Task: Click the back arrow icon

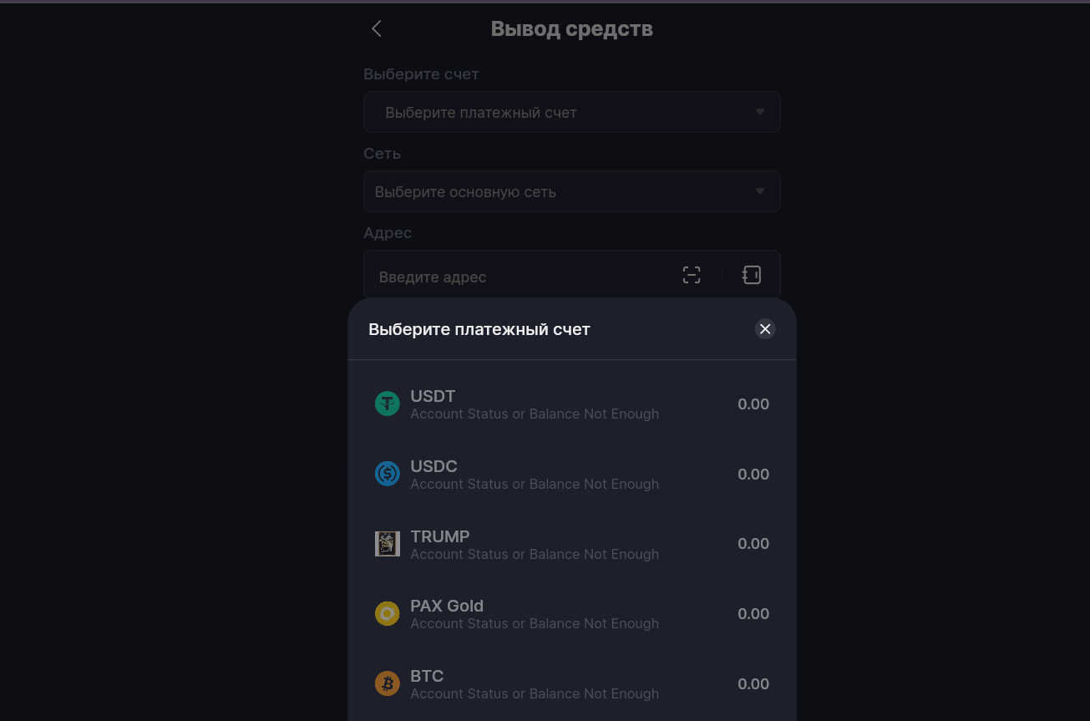Action: coord(377,29)
